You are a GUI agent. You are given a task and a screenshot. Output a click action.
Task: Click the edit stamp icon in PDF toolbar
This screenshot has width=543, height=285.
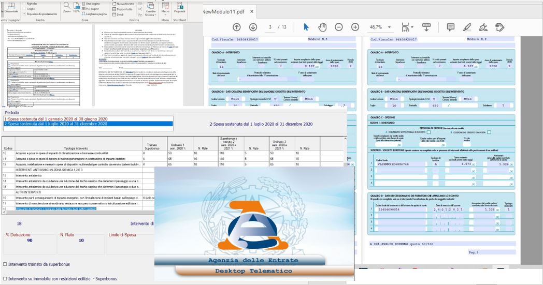point(499,27)
